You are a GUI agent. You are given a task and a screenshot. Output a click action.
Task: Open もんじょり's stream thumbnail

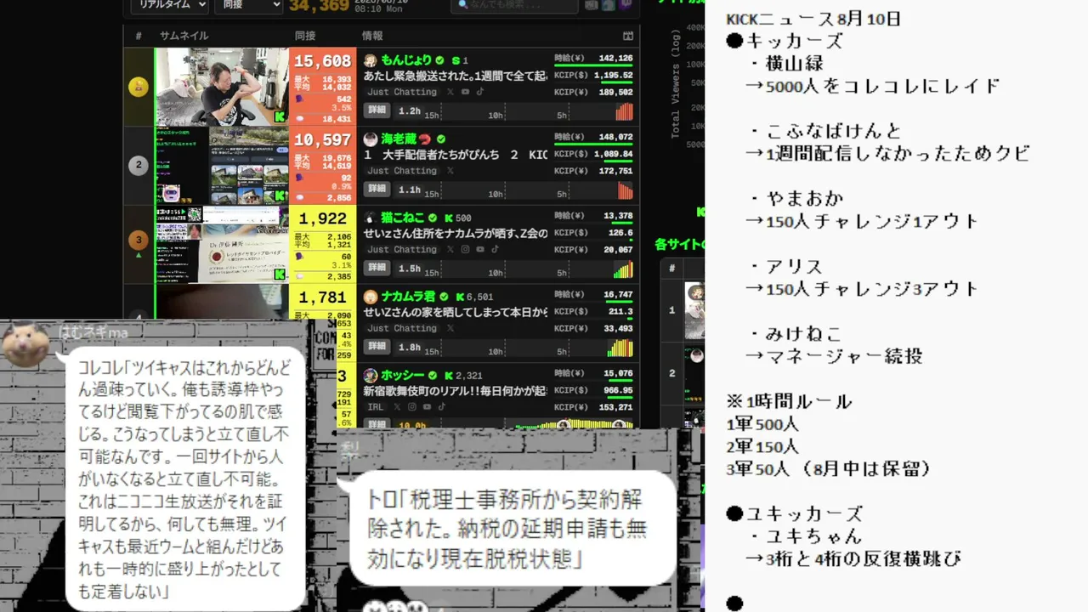click(x=222, y=87)
